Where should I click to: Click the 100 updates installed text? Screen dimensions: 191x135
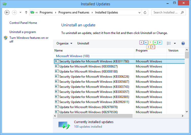(88, 127)
